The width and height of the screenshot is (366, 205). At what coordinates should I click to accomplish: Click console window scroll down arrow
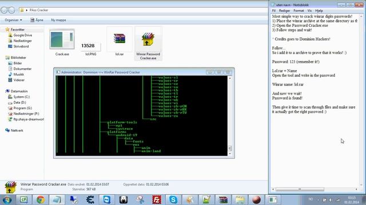coord(230,153)
